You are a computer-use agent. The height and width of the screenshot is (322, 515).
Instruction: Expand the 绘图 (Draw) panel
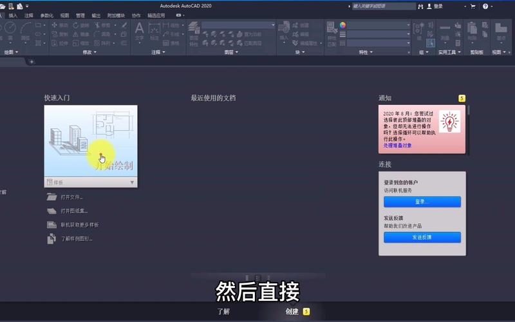[11, 52]
